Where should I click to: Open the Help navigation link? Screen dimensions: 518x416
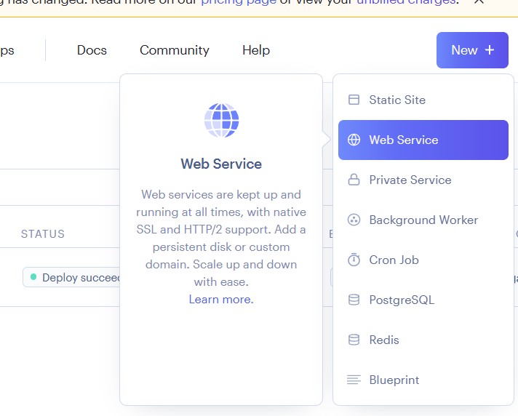pos(256,50)
